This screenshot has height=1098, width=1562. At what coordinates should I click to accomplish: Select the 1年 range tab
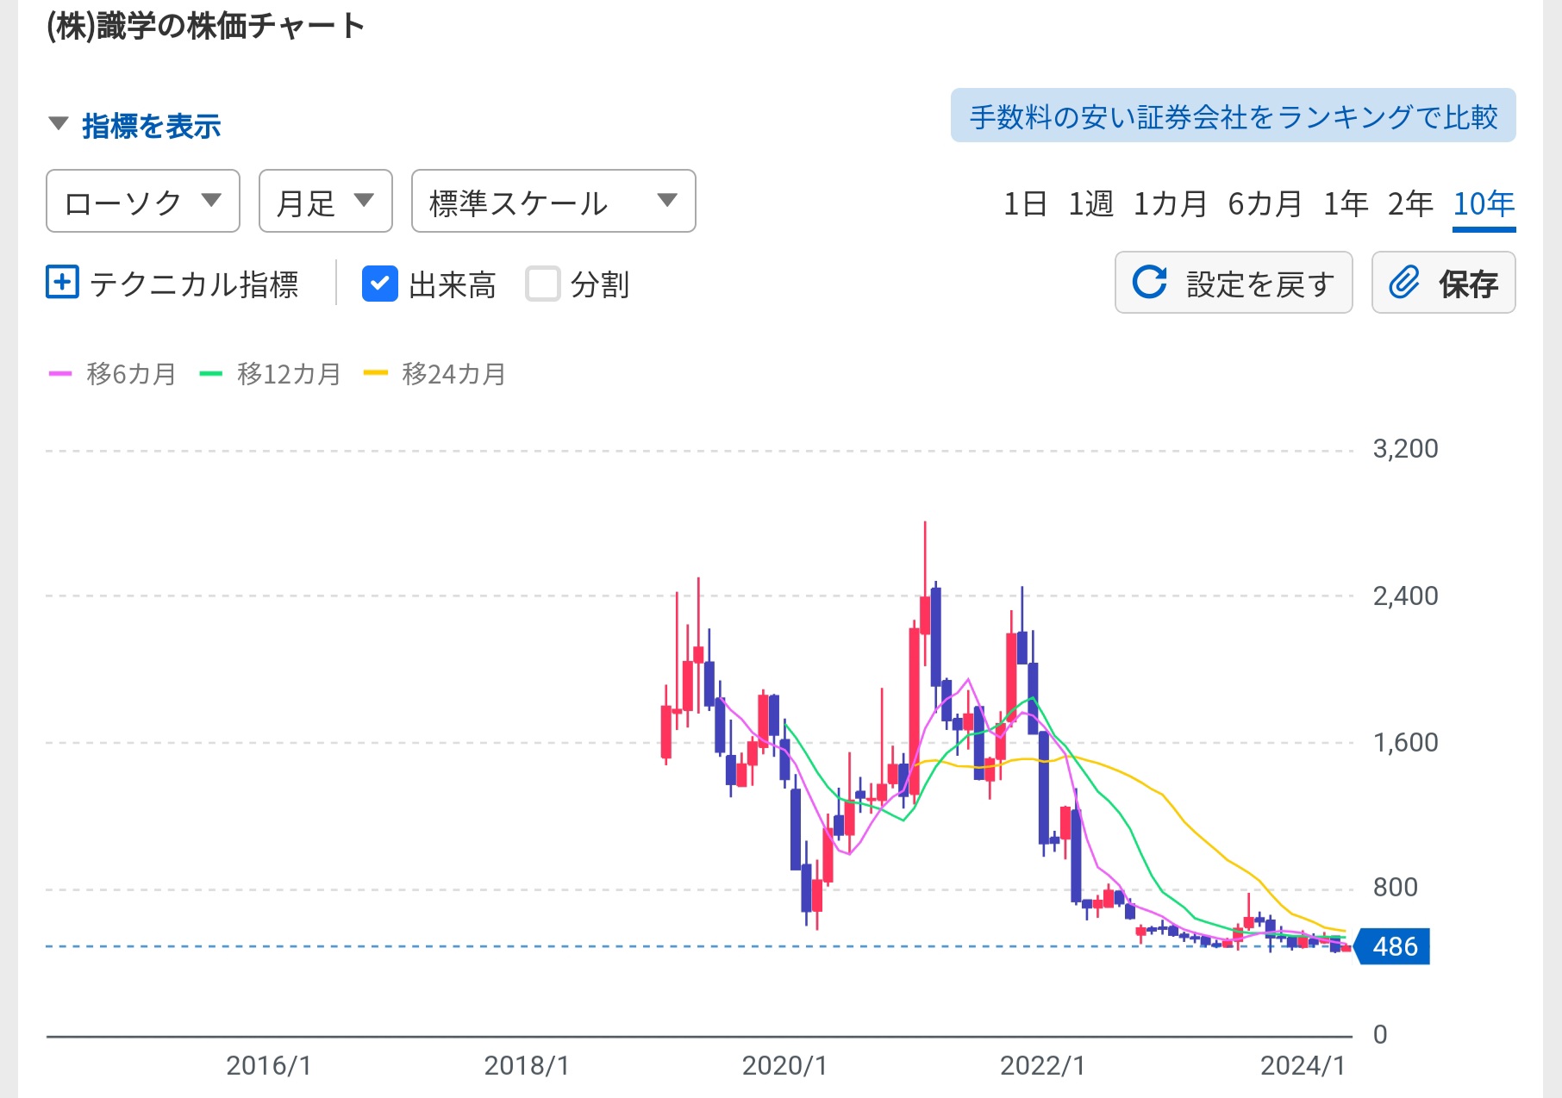pos(1346,204)
